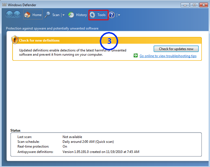
Task: Maximize the Windows Defender window
Action: (194, 5)
